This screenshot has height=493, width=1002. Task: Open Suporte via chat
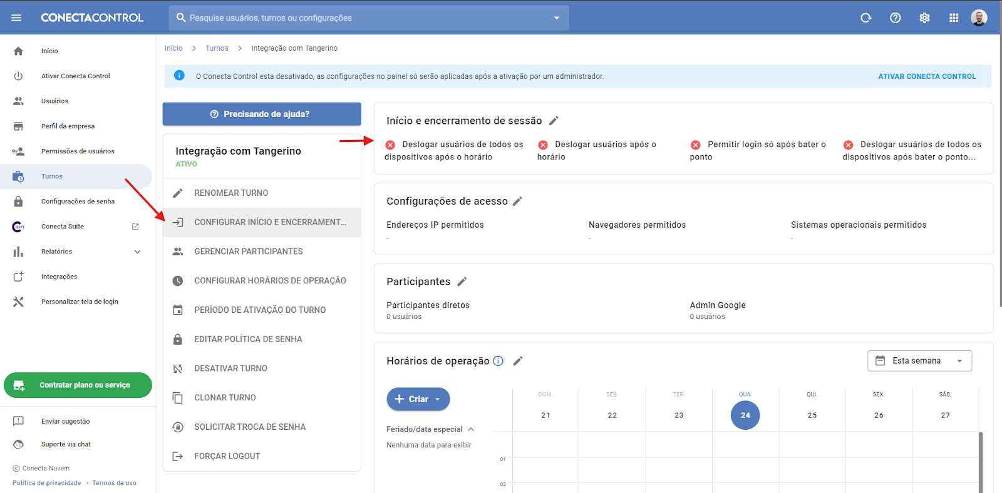pos(66,444)
